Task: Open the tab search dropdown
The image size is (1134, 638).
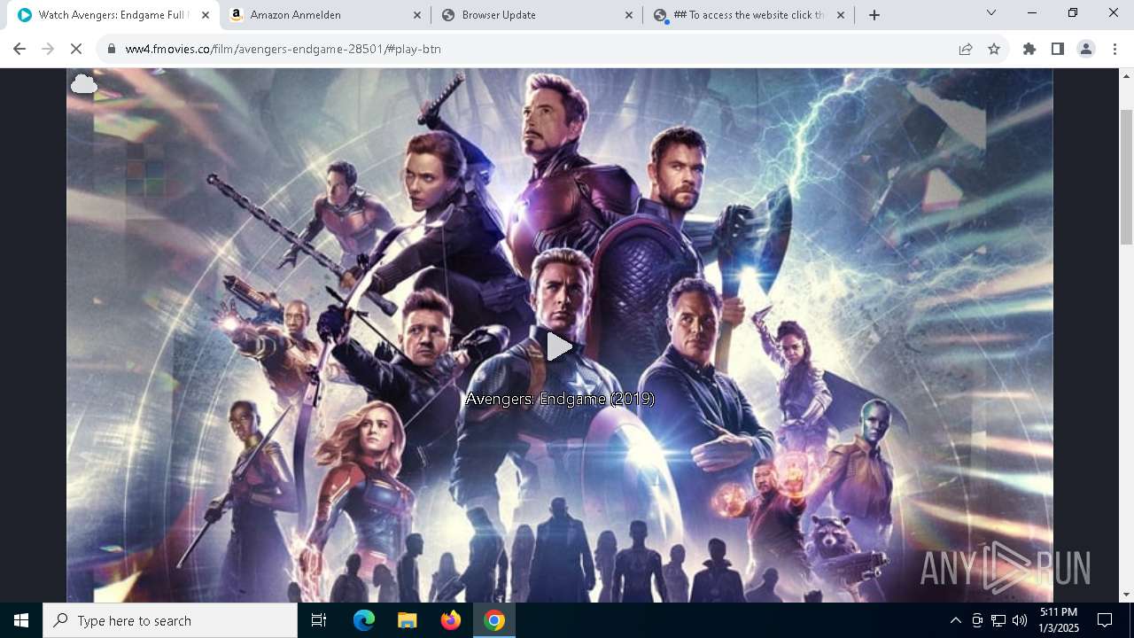Action: pyautogui.click(x=991, y=13)
